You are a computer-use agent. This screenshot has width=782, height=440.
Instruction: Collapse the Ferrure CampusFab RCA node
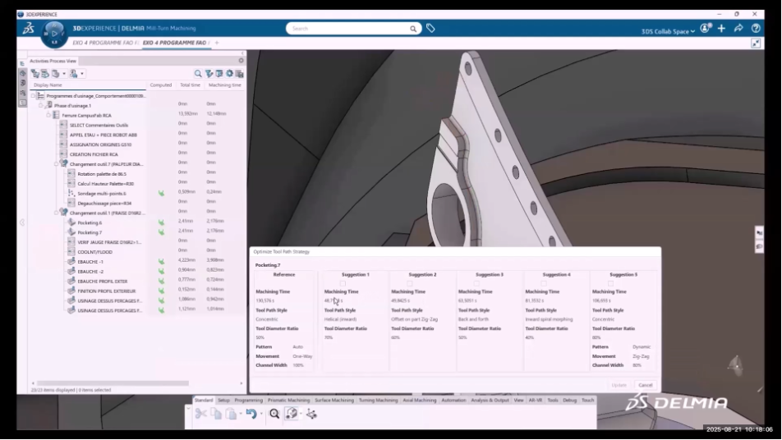point(48,115)
